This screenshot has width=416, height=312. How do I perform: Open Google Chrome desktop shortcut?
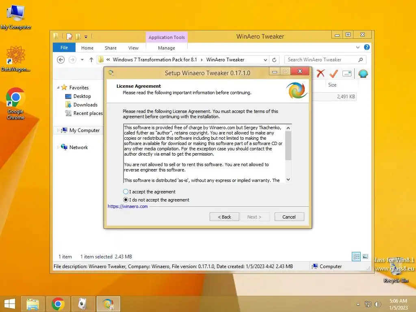click(15, 104)
